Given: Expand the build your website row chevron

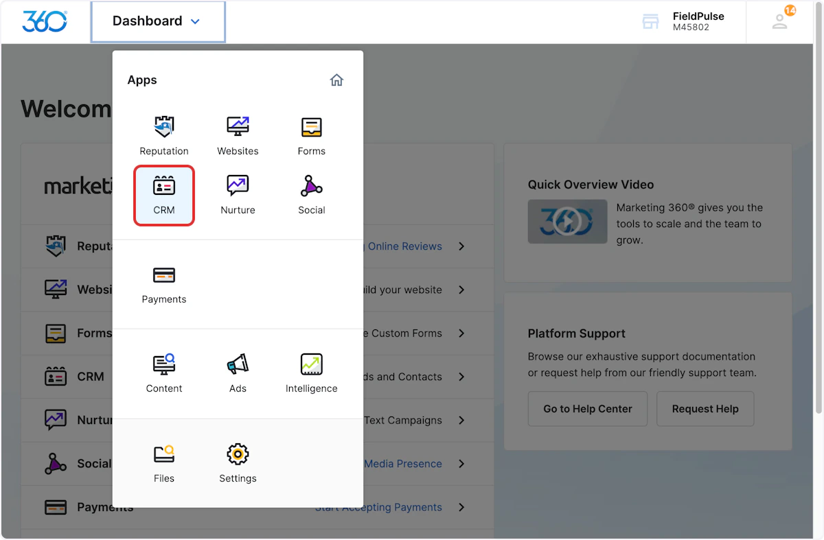Looking at the screenshot, I should [461, 290].
